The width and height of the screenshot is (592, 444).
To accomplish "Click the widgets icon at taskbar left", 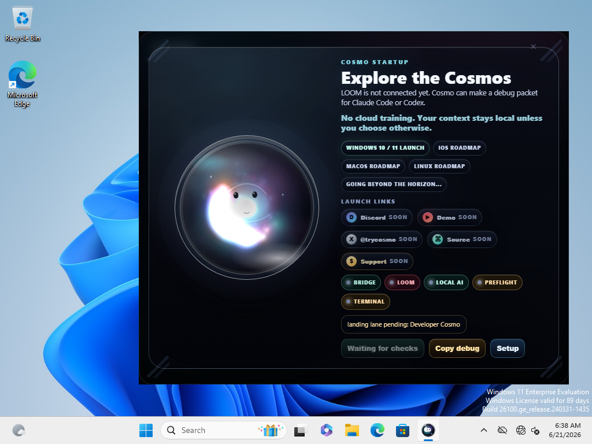I will [18, 430].
